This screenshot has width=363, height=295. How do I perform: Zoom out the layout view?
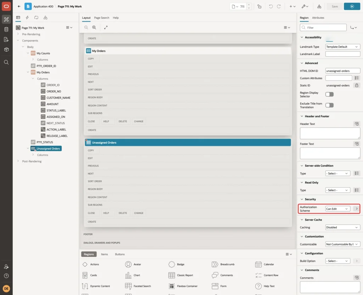pyautogui.click(x=86, y=27)
